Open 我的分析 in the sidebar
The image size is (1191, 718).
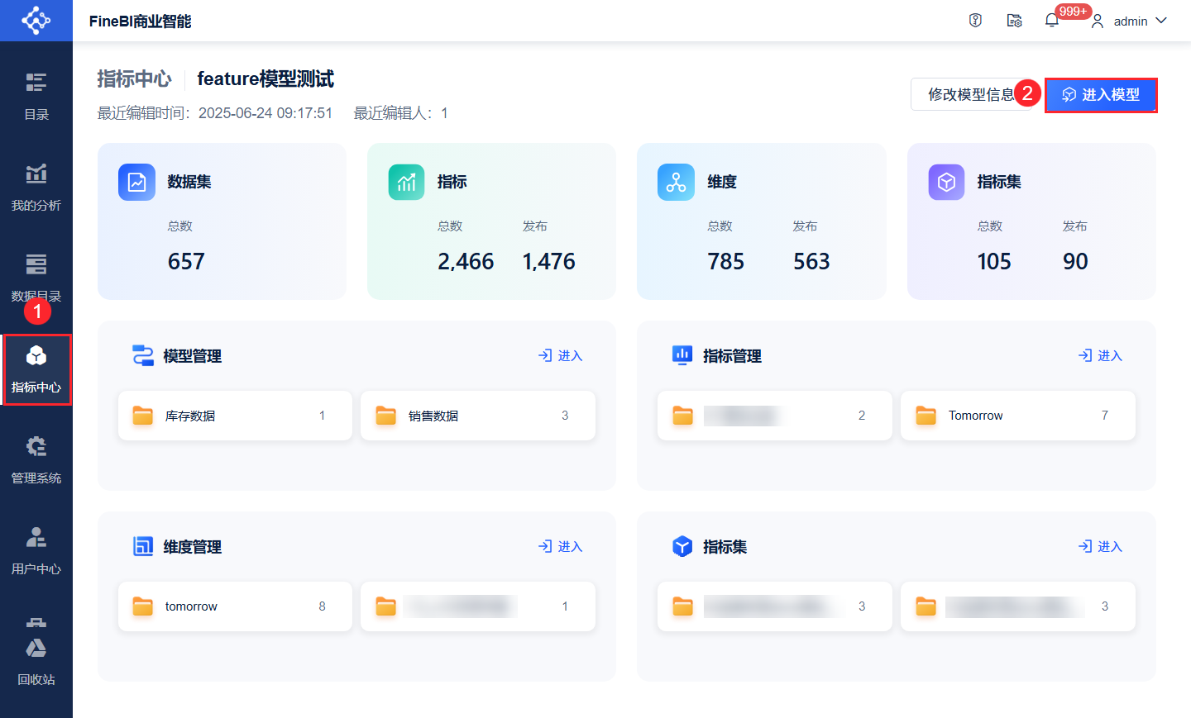36,188
